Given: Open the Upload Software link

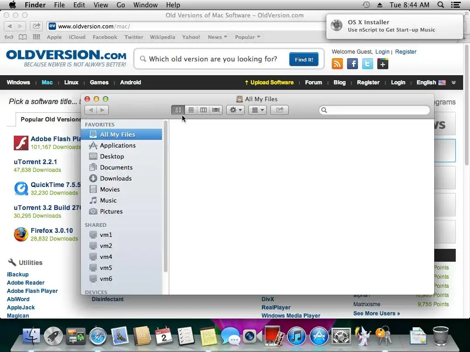Looking at the screenshot, I should click(269, 82).
